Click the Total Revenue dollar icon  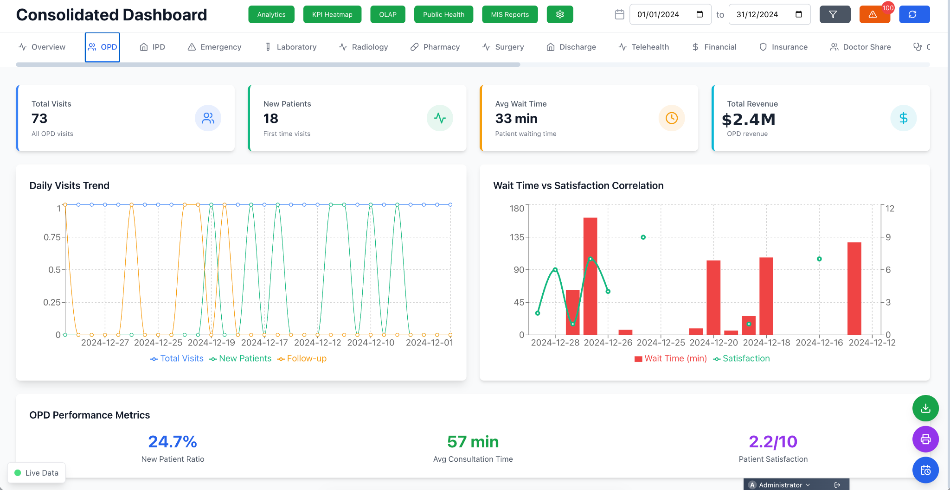tap(904, 118)
